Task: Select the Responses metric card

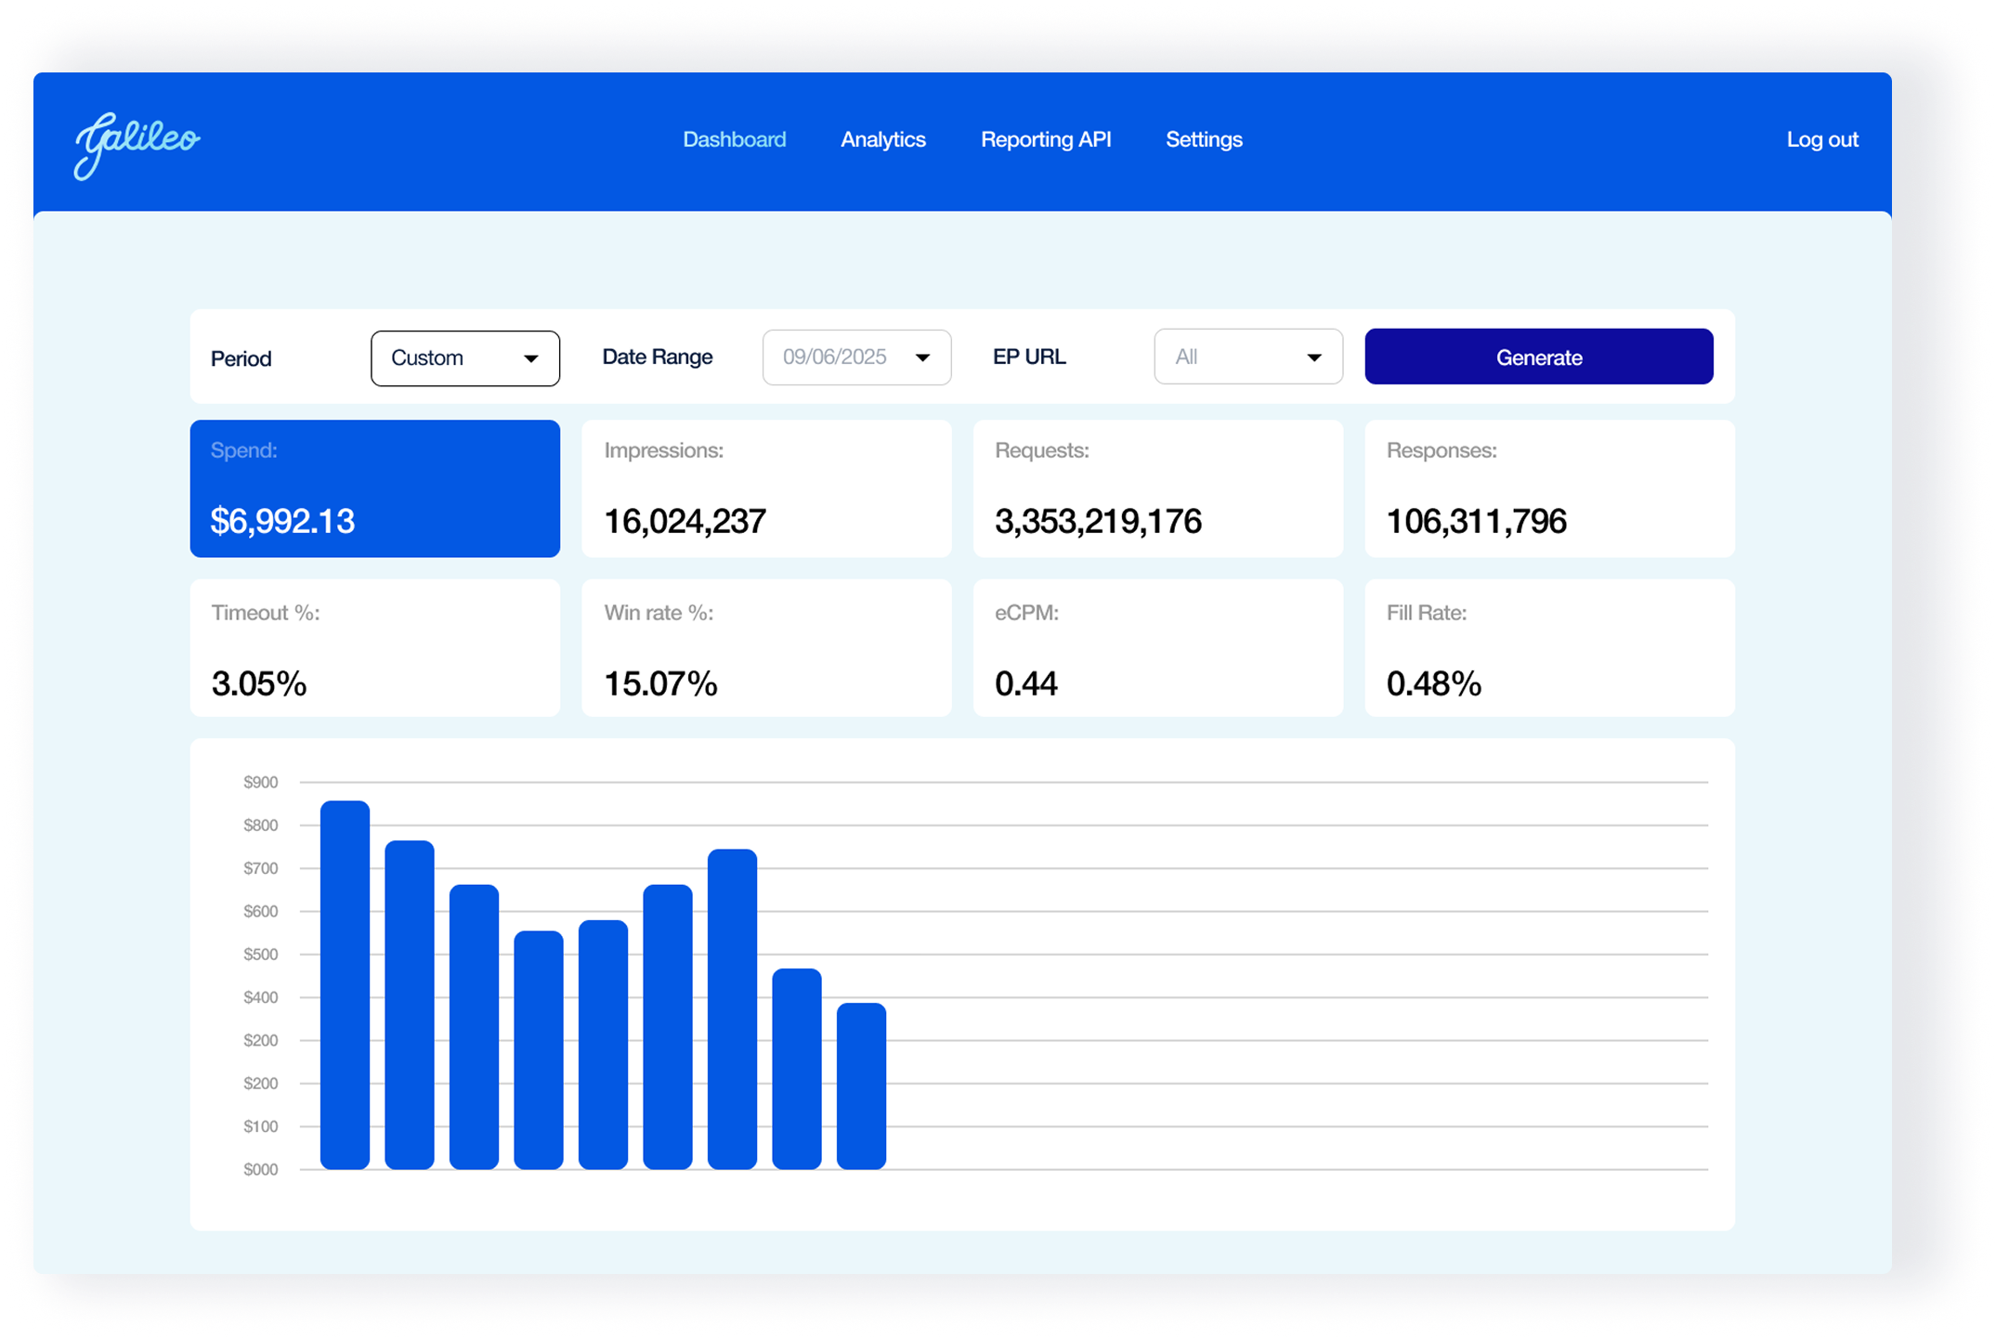Action: (x=1549, y=488)
